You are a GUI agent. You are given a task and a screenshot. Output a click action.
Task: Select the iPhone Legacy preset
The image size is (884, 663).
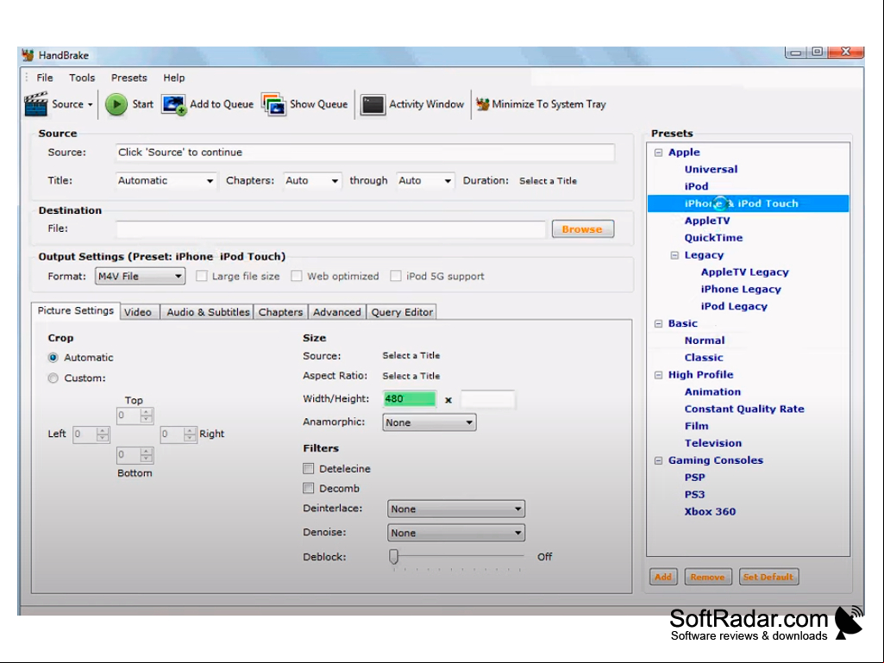point(741,289)
